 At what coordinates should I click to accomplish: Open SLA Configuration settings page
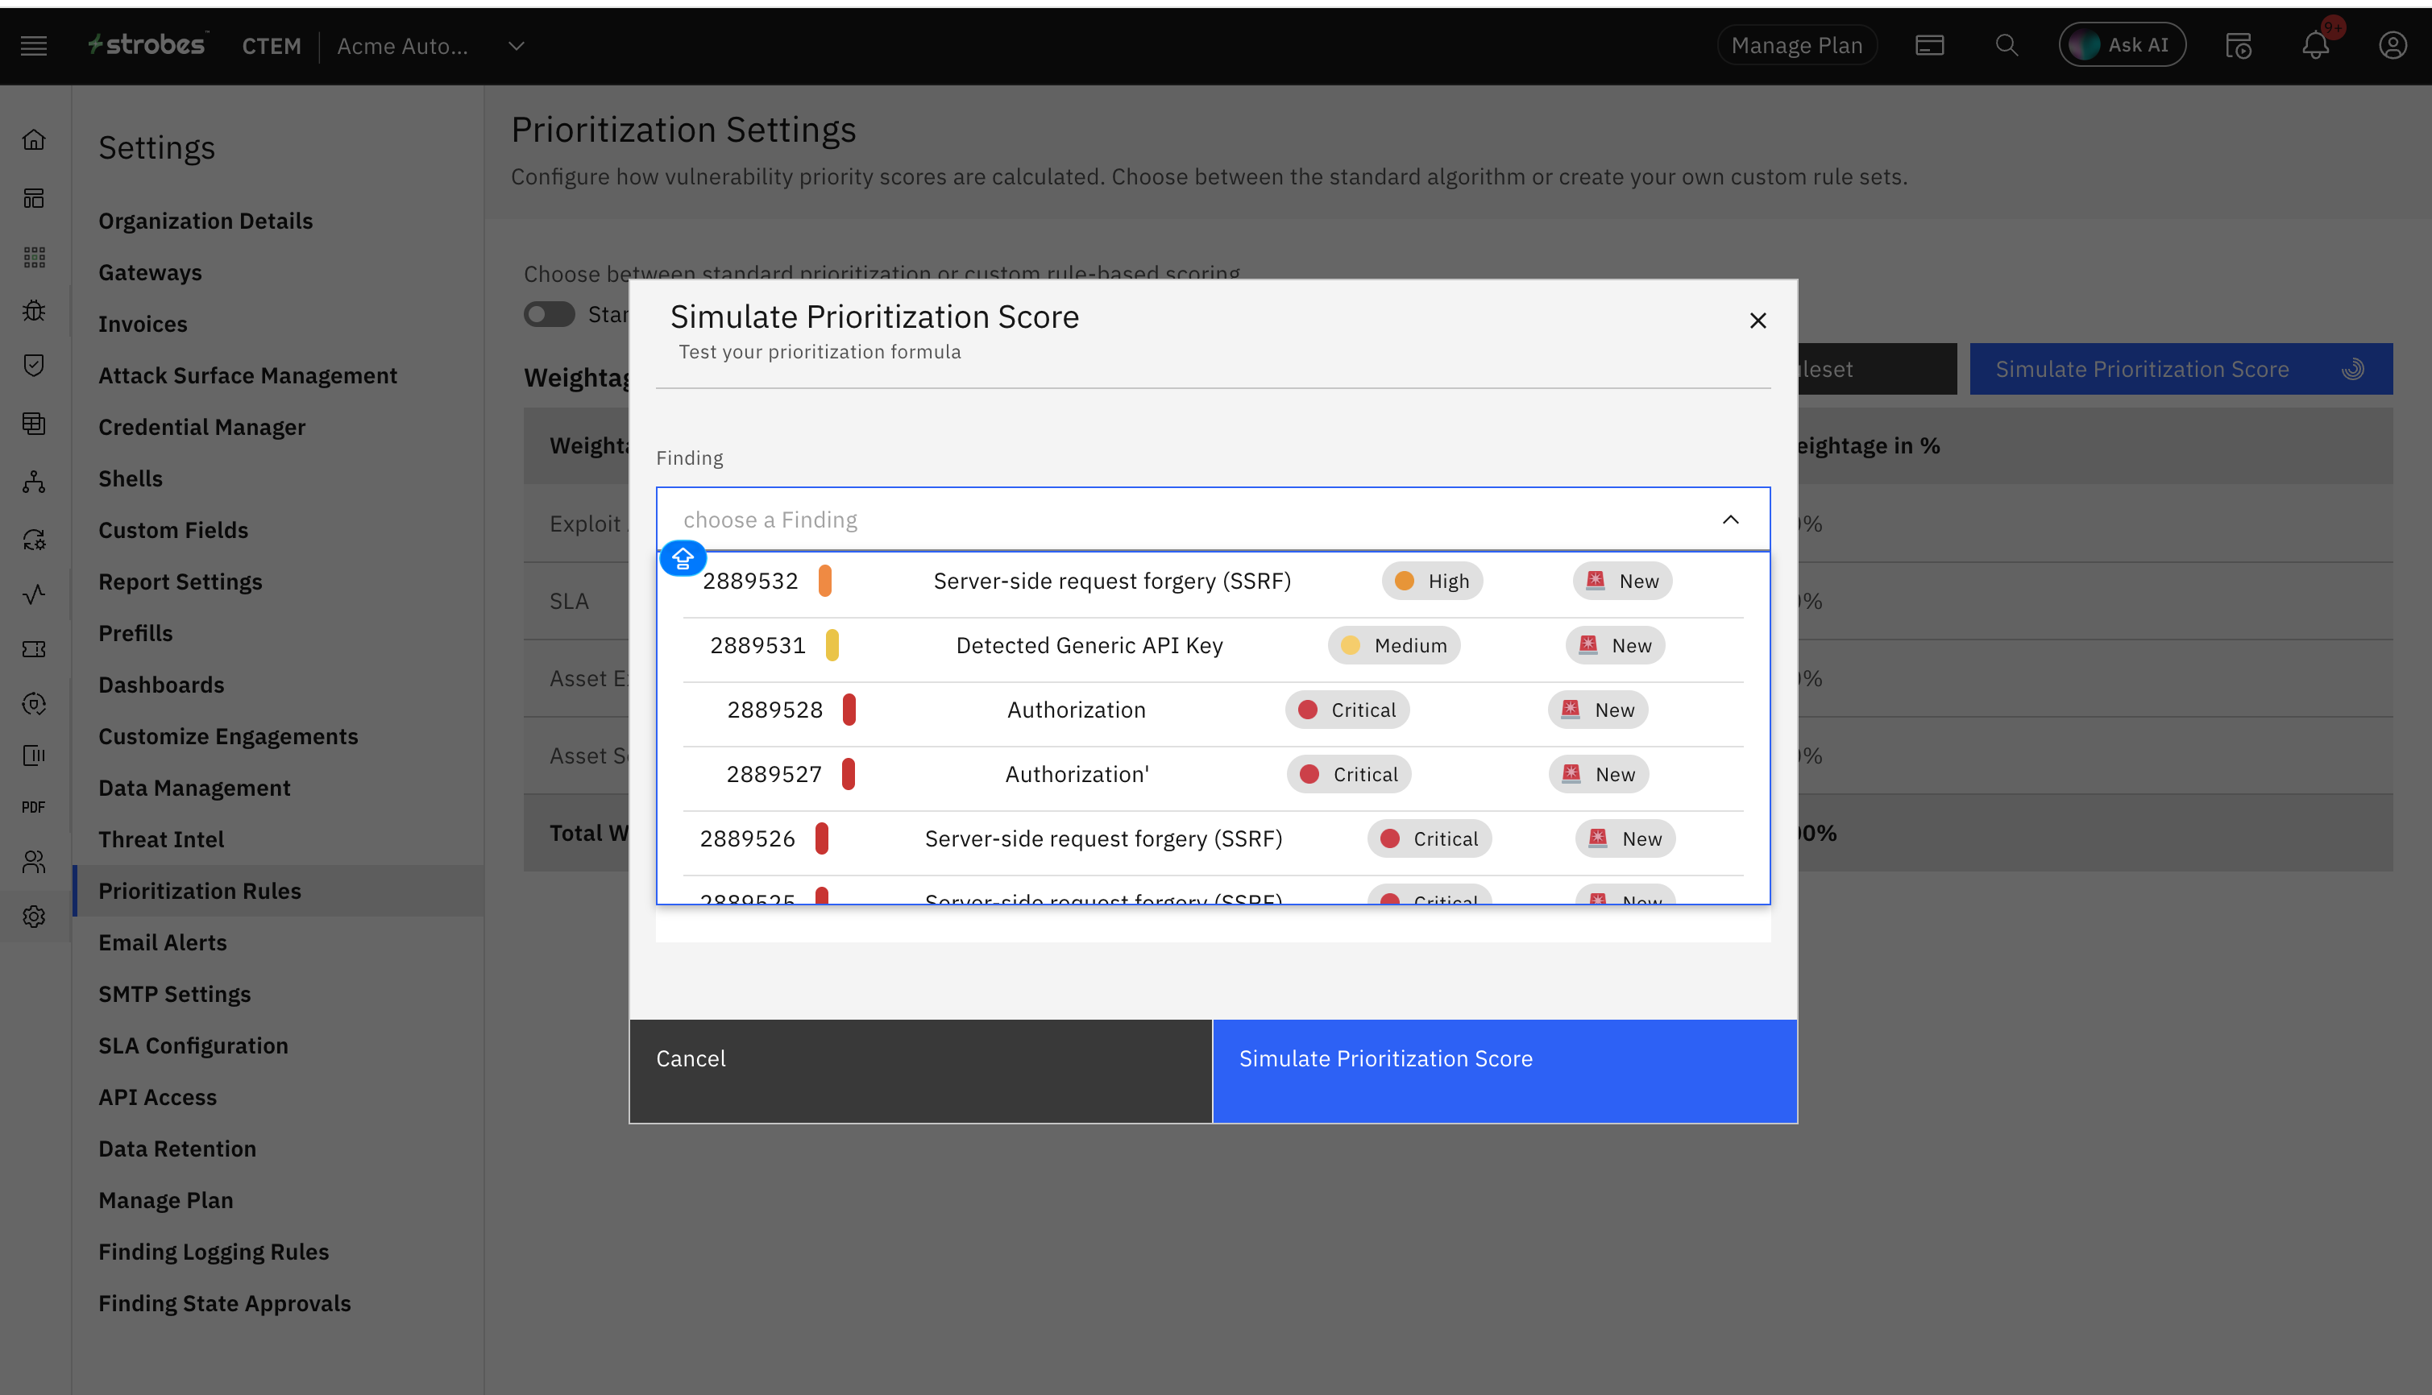(x=193, y=1045)
